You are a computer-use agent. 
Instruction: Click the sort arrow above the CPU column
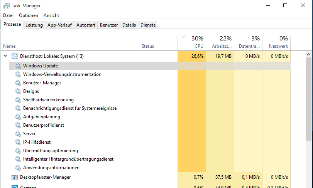[x=183, y=37]
